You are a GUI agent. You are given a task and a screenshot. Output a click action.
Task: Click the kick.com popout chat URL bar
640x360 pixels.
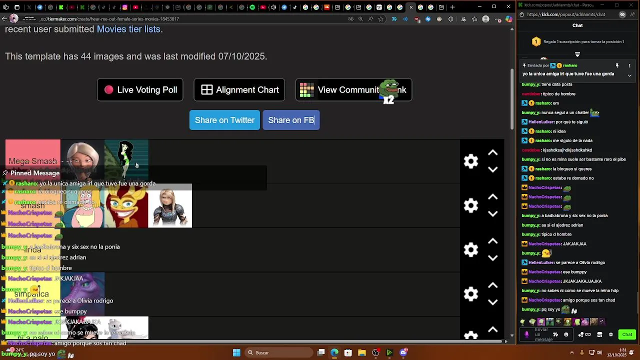coord(566,14)
